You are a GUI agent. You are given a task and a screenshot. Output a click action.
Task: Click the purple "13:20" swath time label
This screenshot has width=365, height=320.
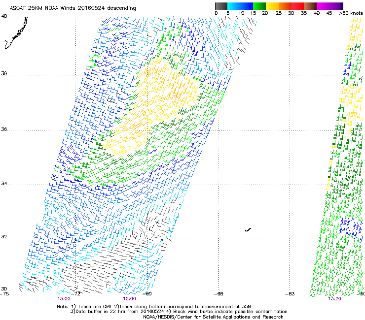[334, 299]
